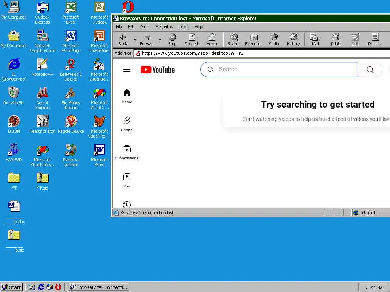Image resolution: width=390 pixels, height=292 pixels.
Task: Expand the Back button history arrow
Action: click(x=135, y=40)
